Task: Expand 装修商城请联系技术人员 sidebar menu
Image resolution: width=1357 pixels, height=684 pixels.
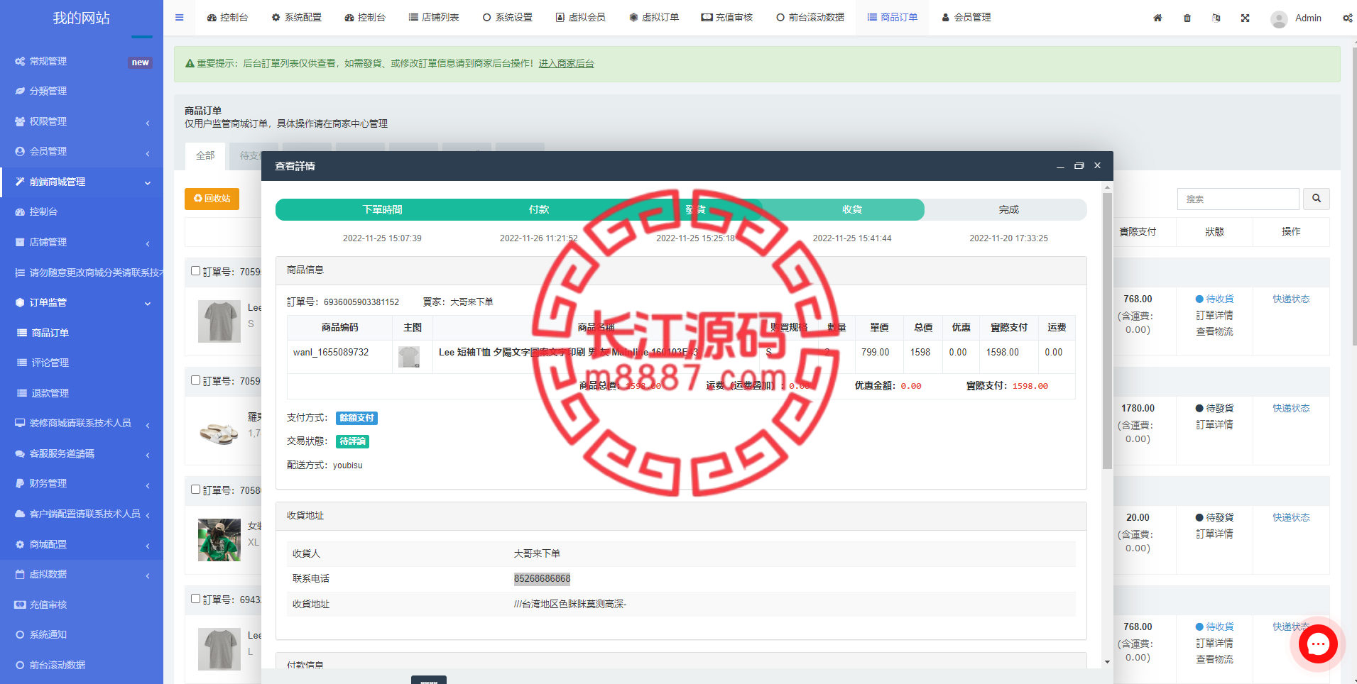Action: [82, 423]
